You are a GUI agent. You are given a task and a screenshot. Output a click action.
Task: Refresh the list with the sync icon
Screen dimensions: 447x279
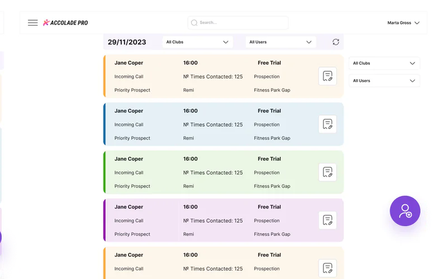pyautogui.click(x=336, y=42)
